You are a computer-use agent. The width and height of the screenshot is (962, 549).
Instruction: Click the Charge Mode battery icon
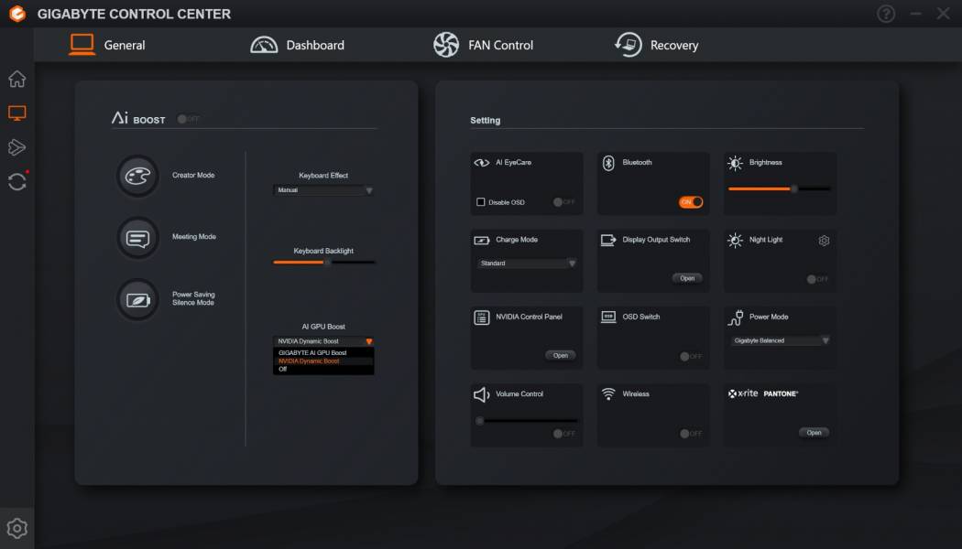(482, 240)
